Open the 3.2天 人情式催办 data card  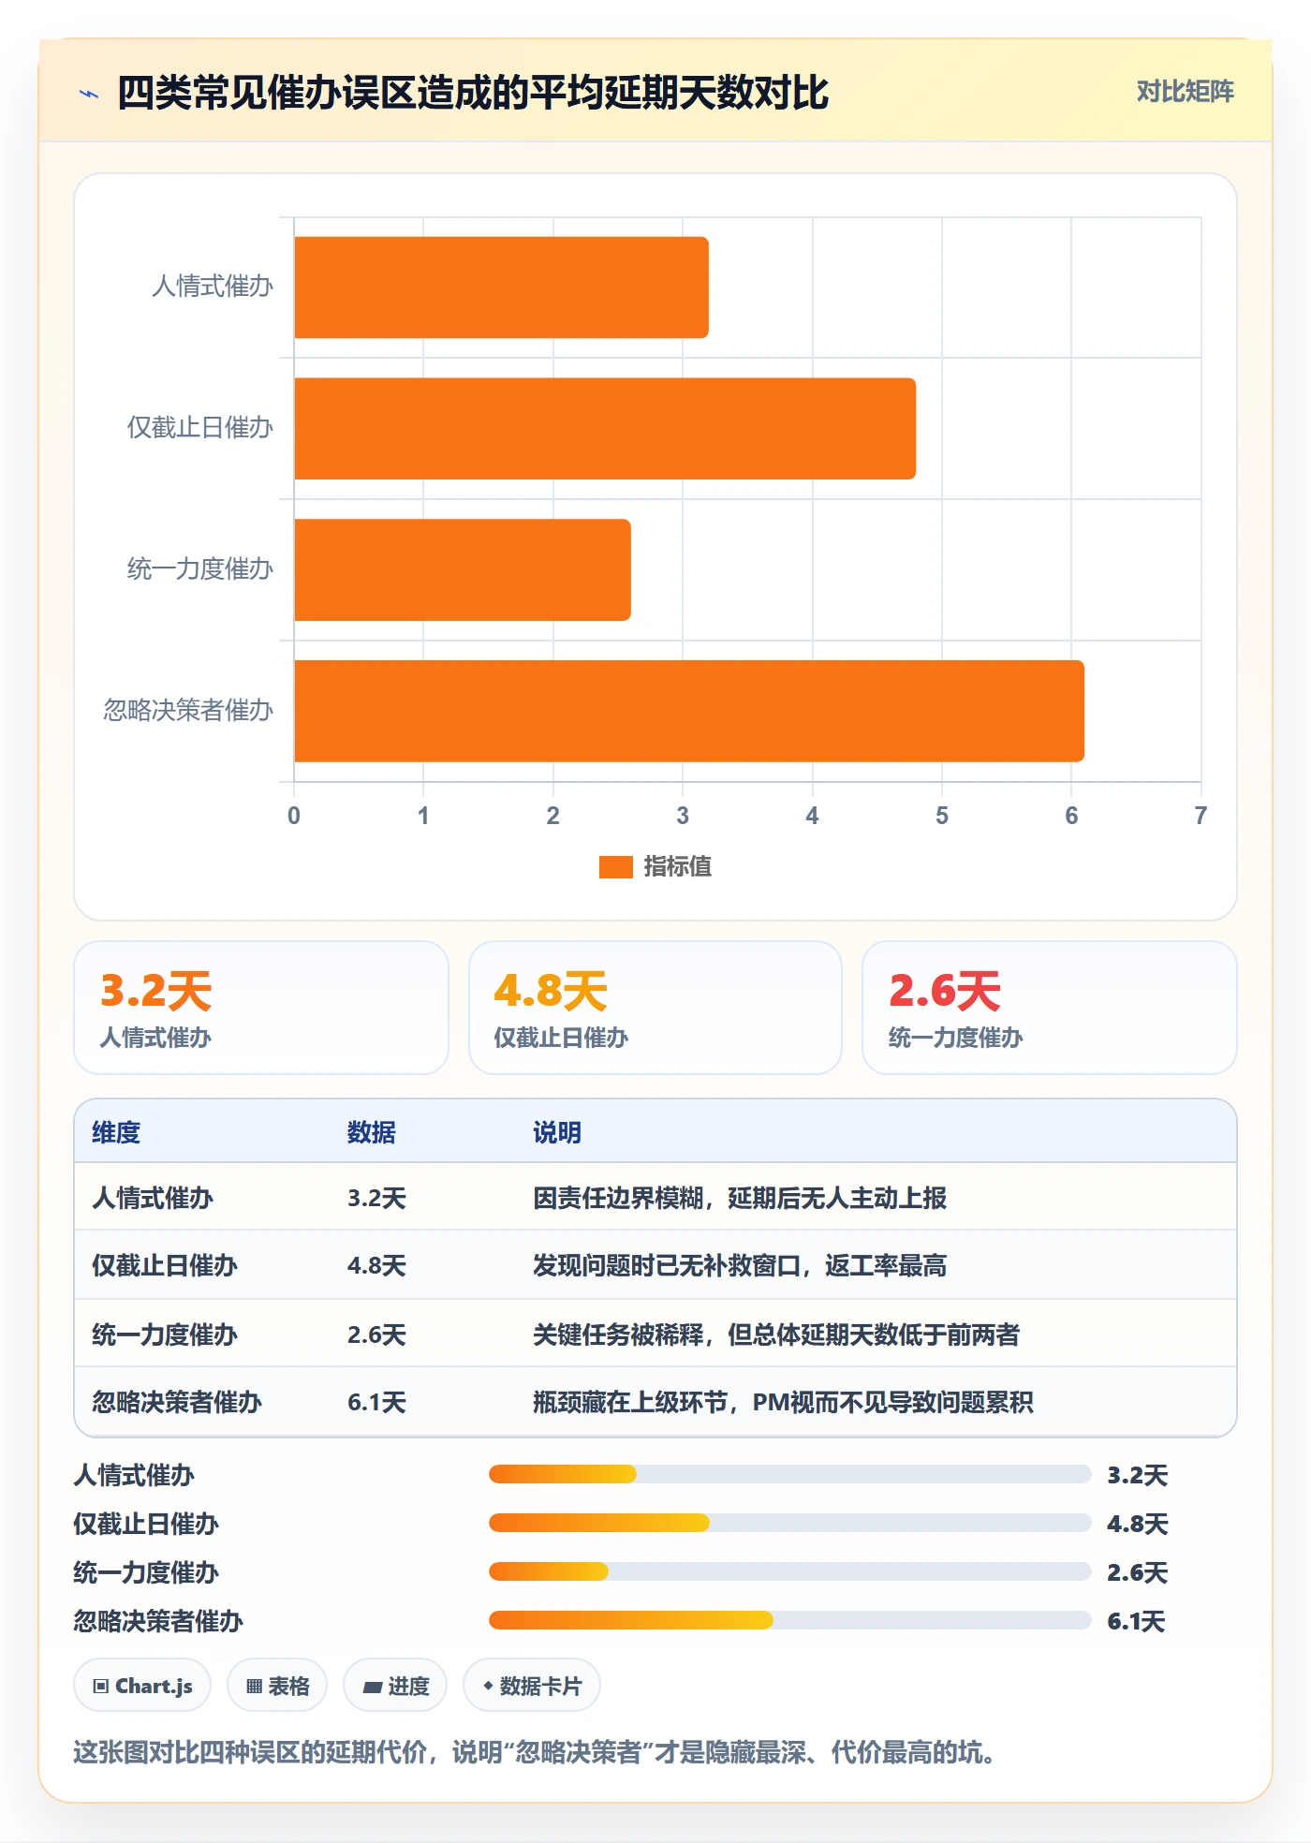(261, 1008)
